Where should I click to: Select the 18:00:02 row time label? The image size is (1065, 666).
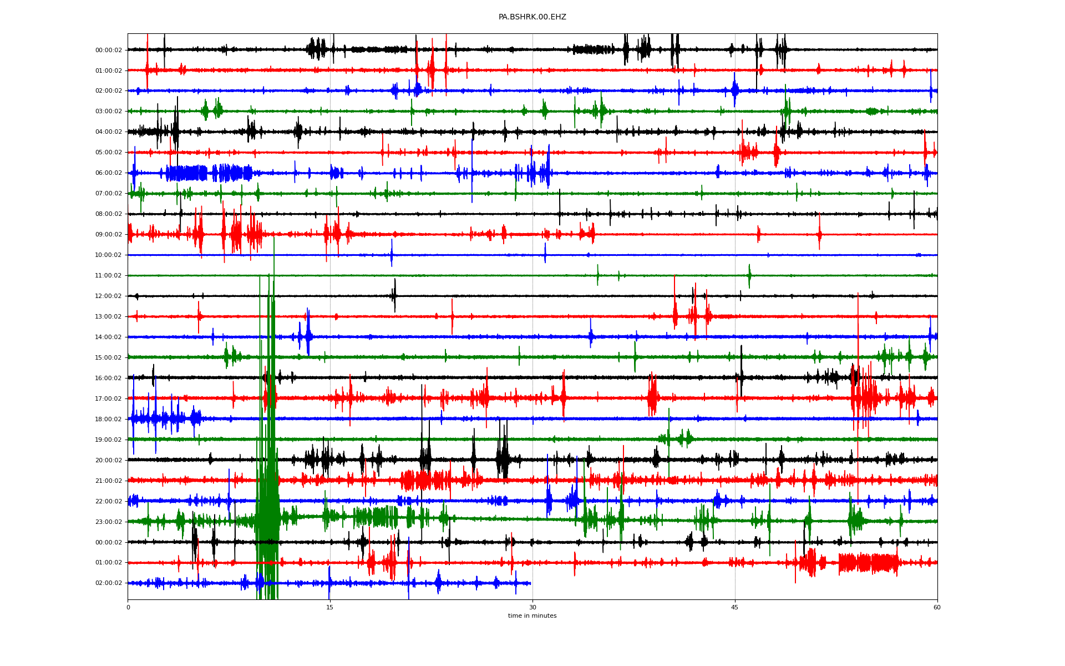pyautogui.click(x=108, y=420)
